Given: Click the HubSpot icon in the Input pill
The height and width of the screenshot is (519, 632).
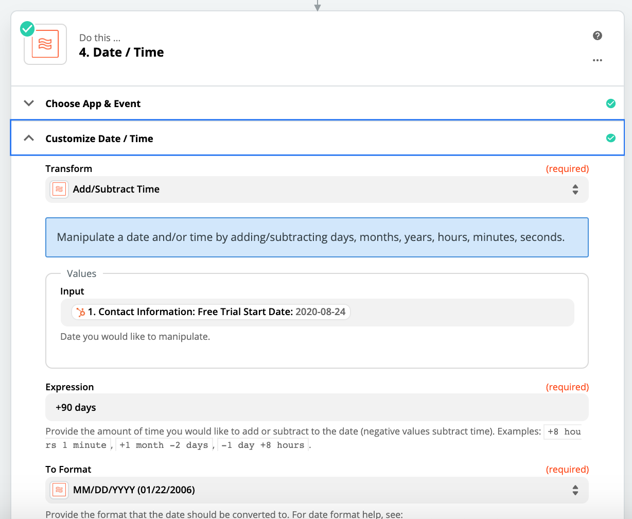Looking at the screenshot, I should [80, 312].
